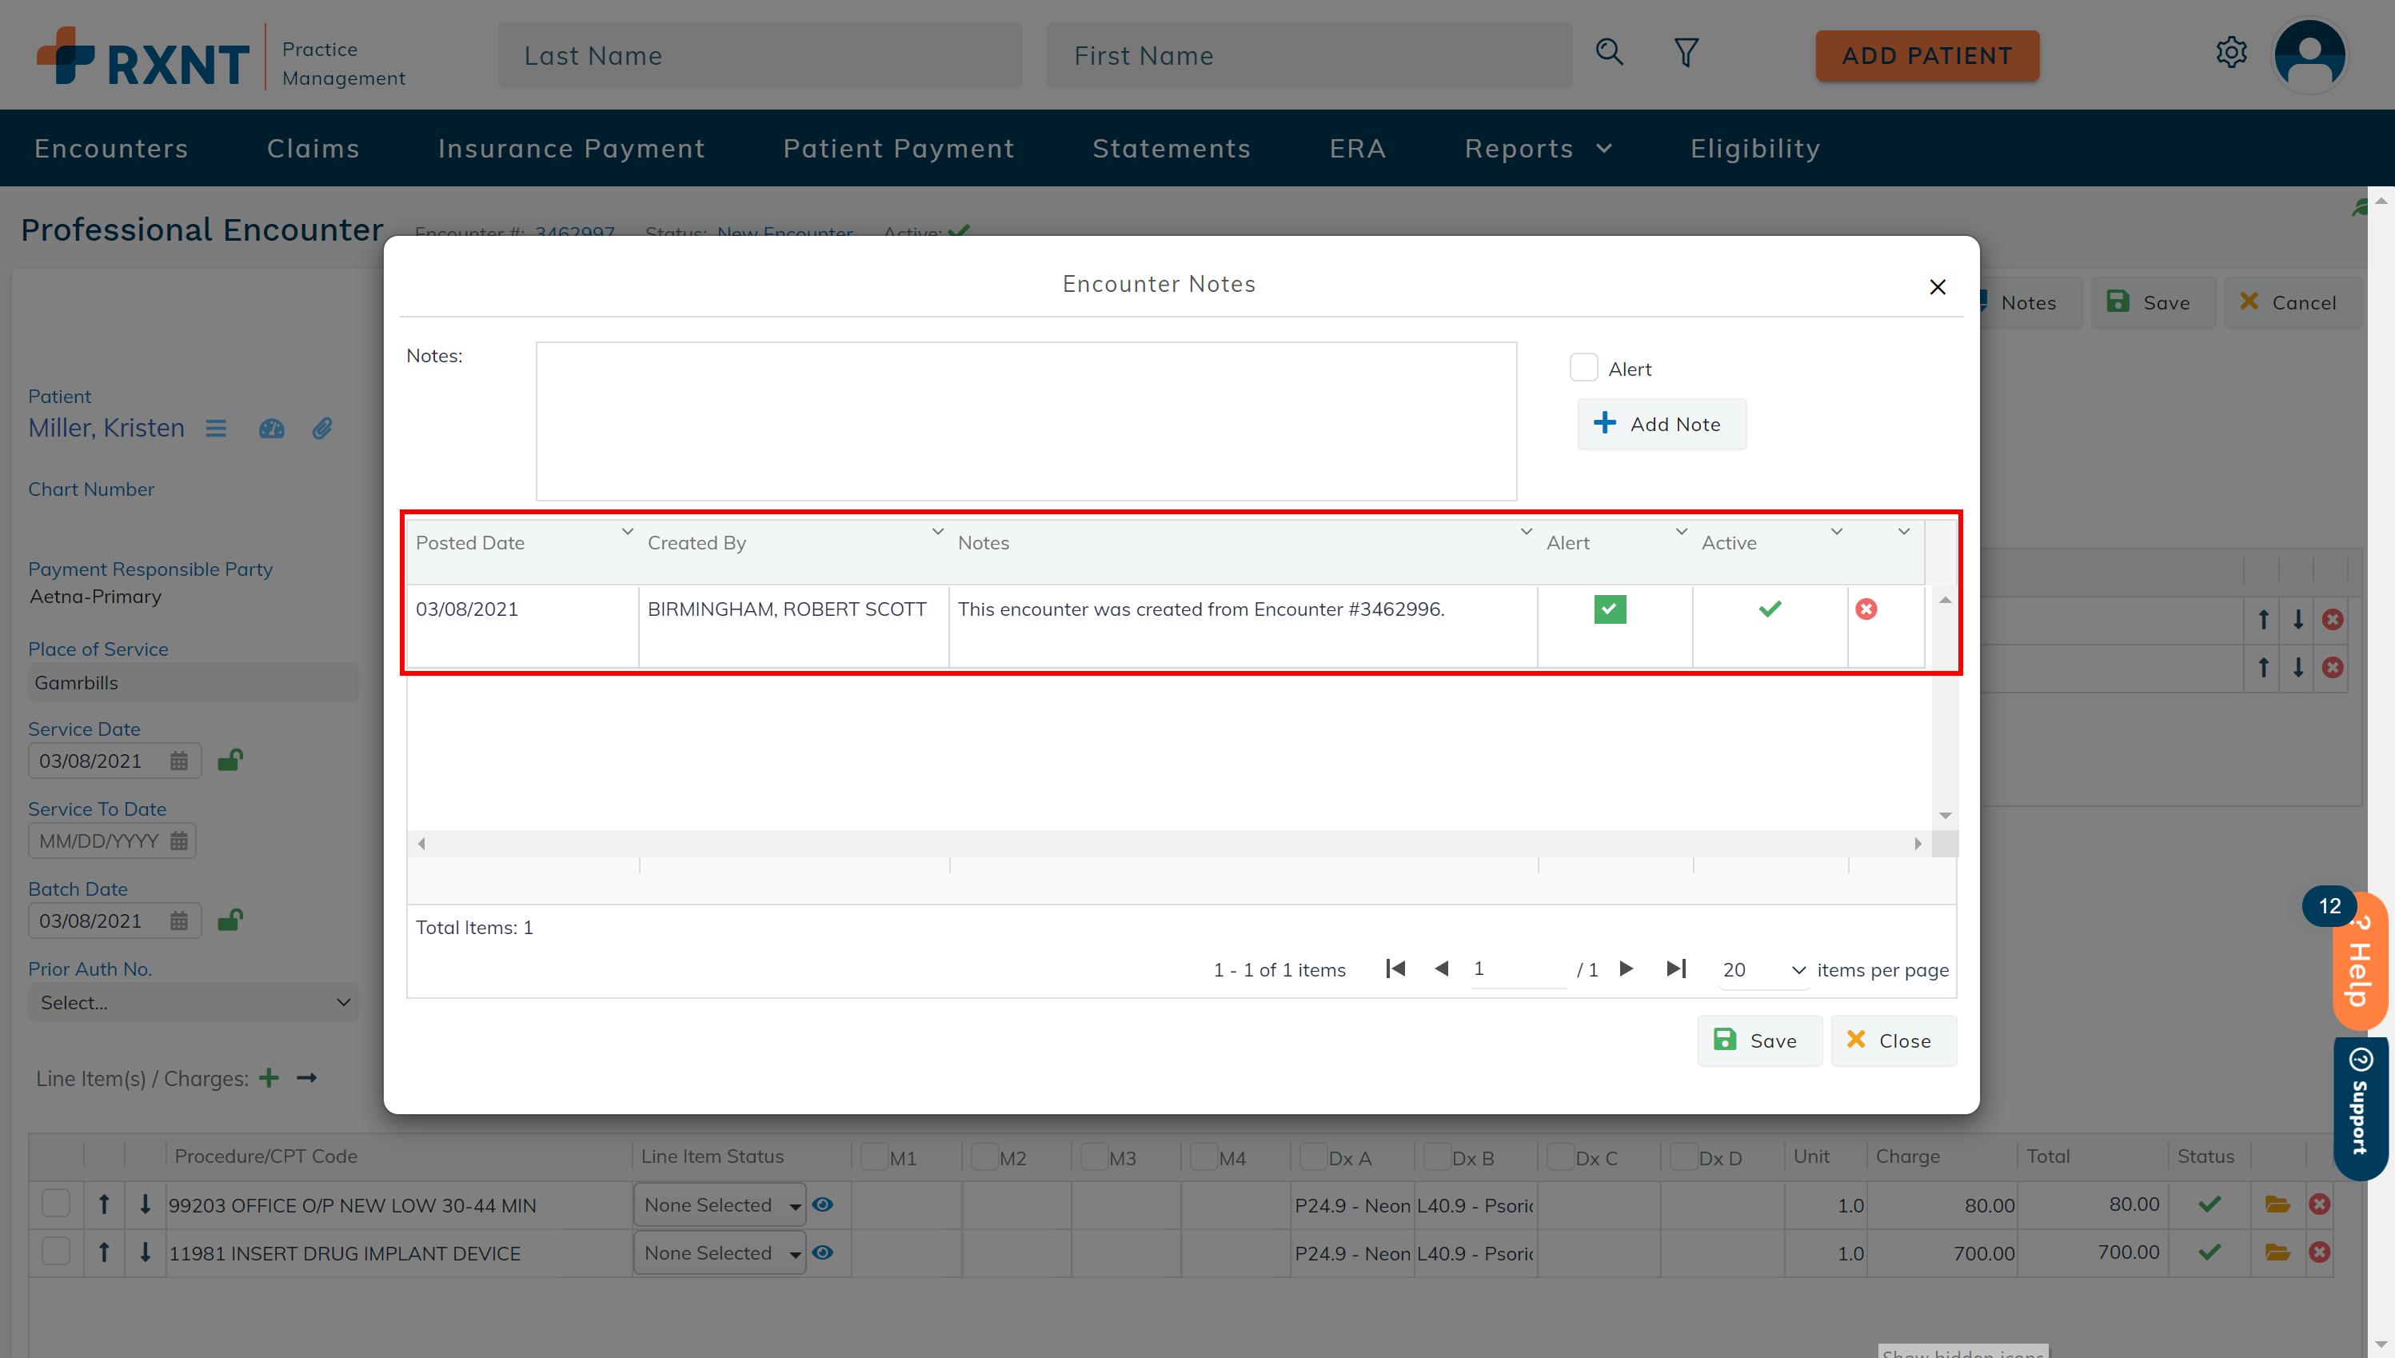The height and width of the screenshot is (1358, 2395).
Task: Open Insurance Payment tab
Action: 572,148
